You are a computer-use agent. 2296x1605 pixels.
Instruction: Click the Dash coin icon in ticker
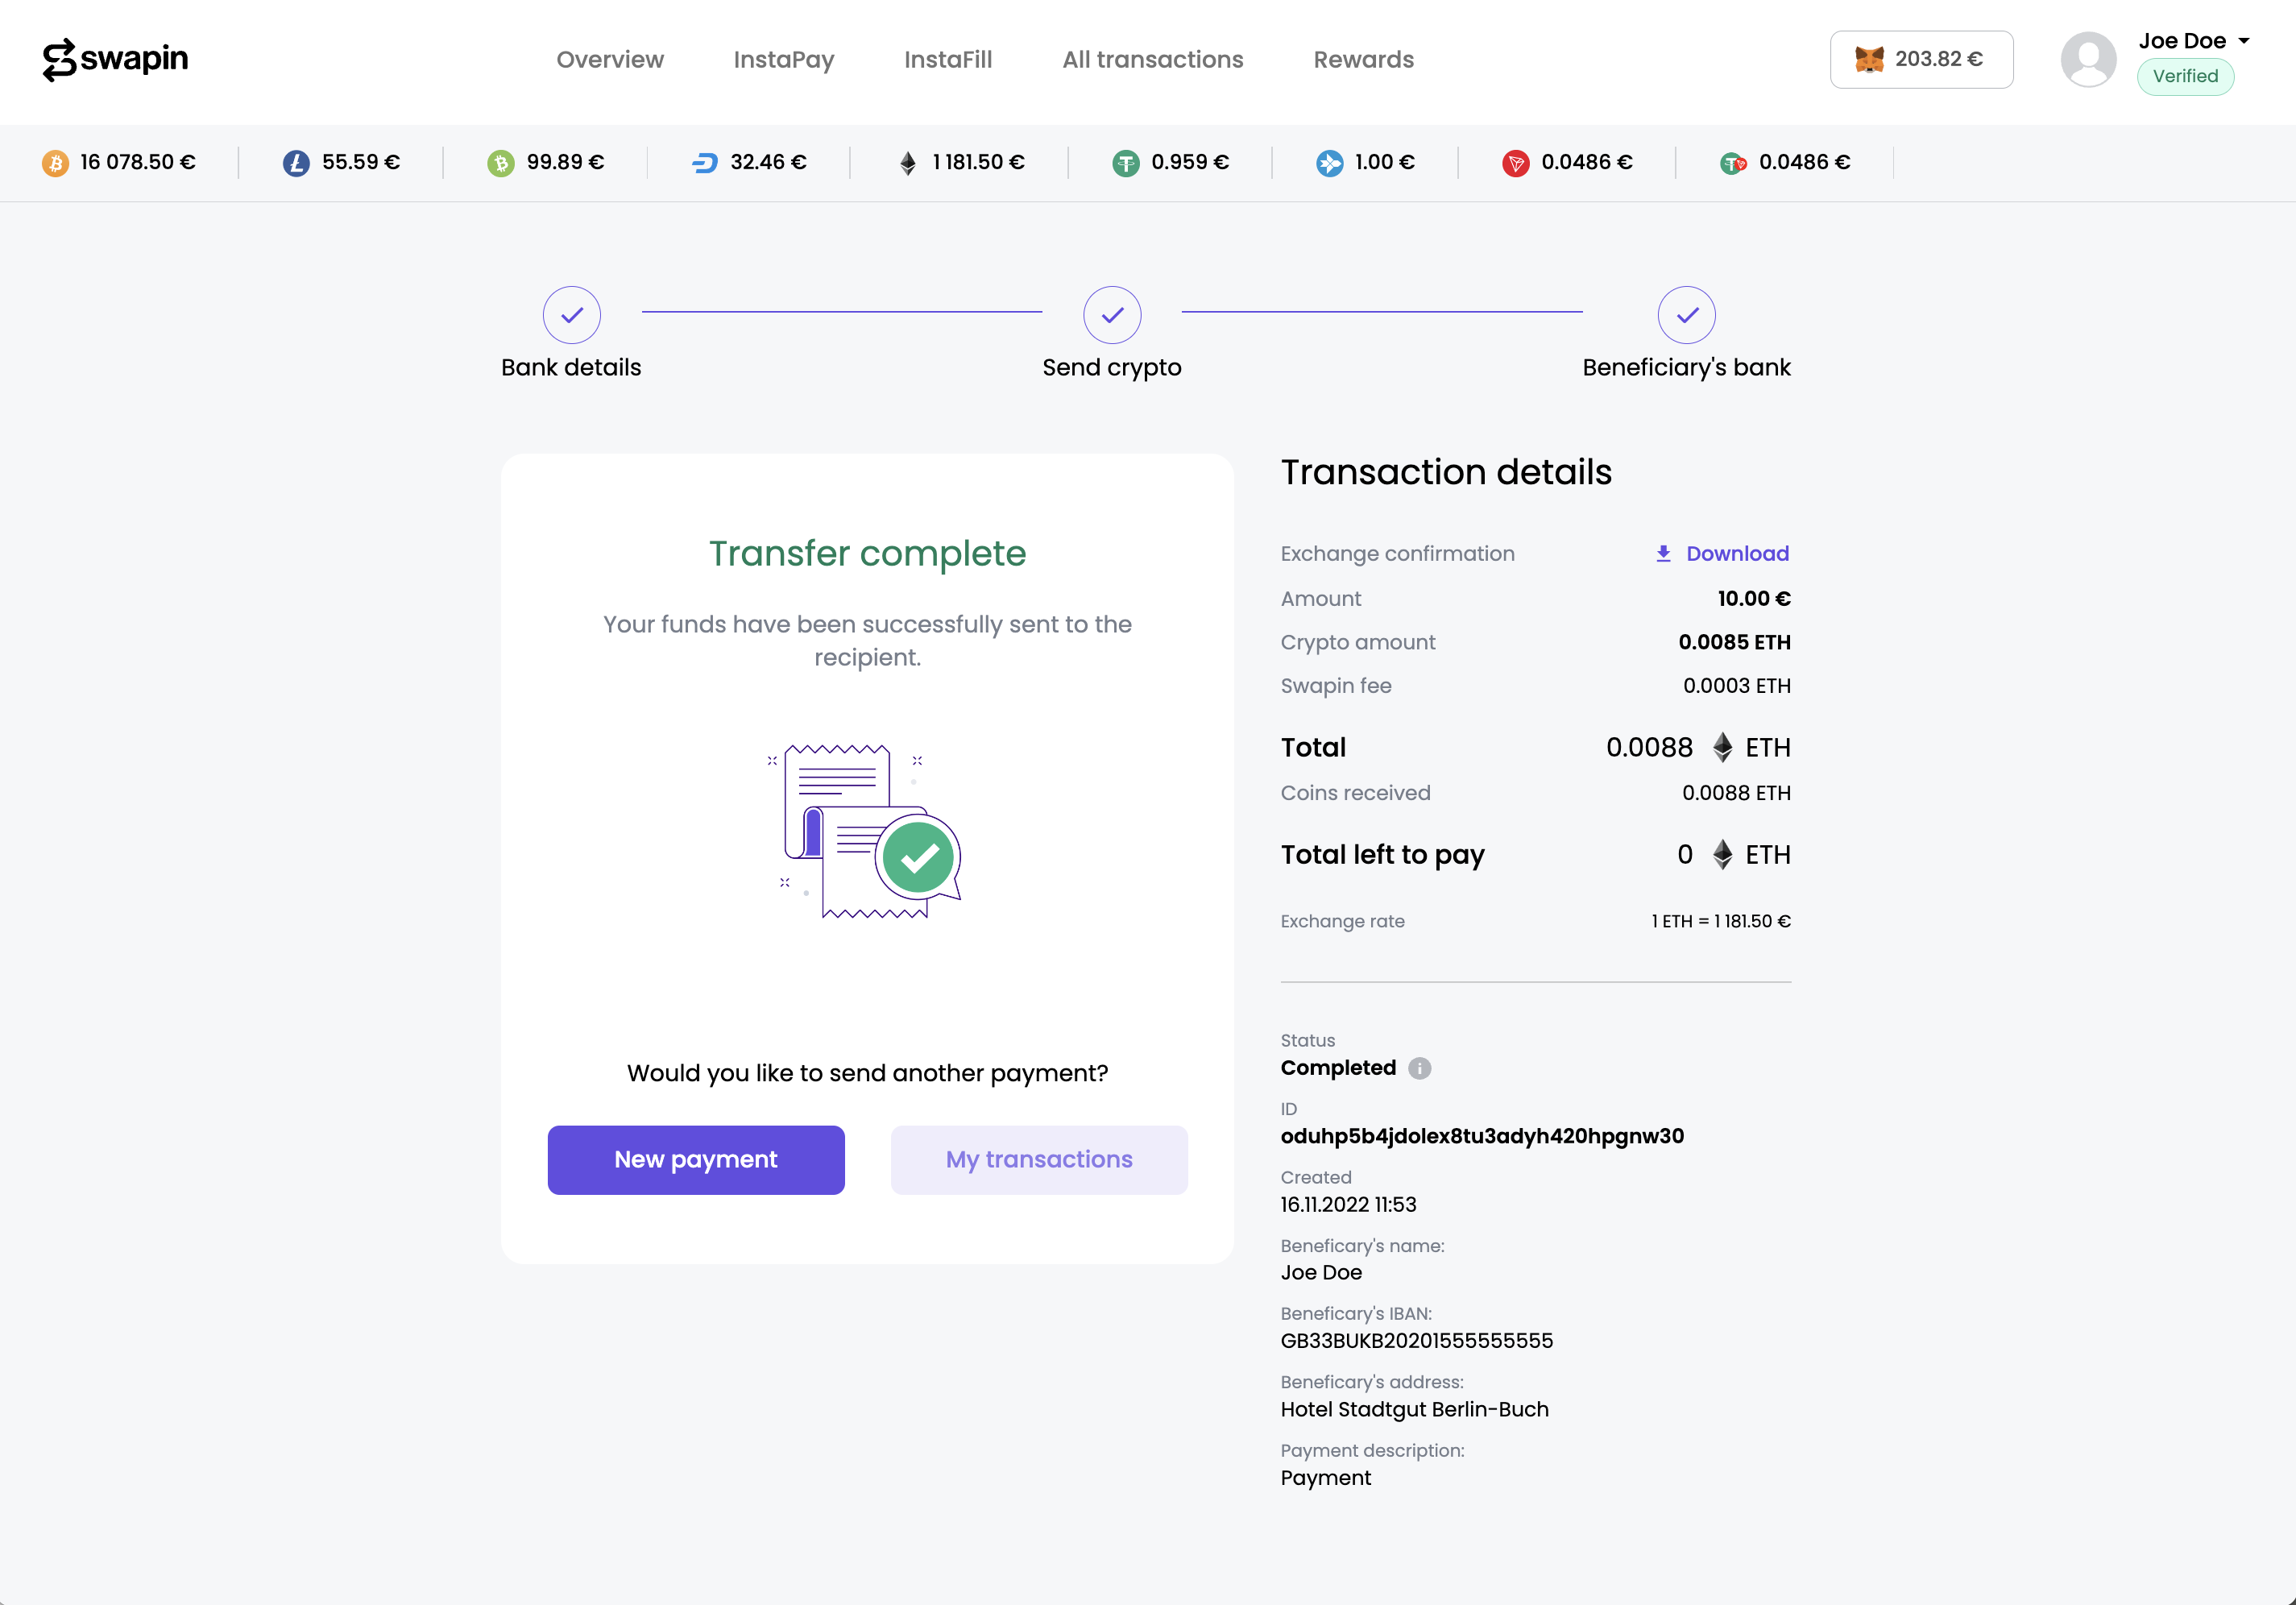coord(705,163)
